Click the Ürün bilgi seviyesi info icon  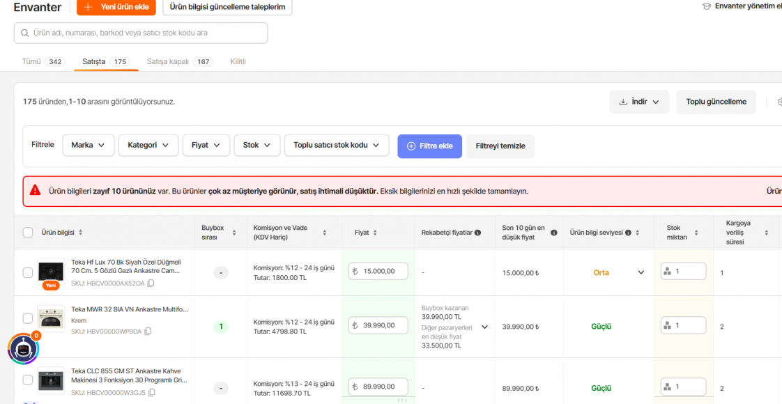point(628,233)
